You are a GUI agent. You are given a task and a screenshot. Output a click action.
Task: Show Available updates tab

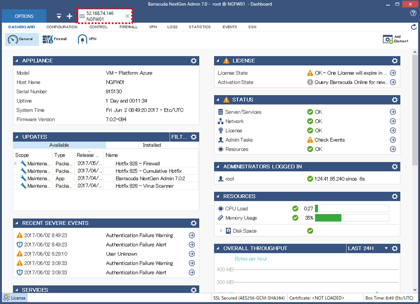[59, 145]
